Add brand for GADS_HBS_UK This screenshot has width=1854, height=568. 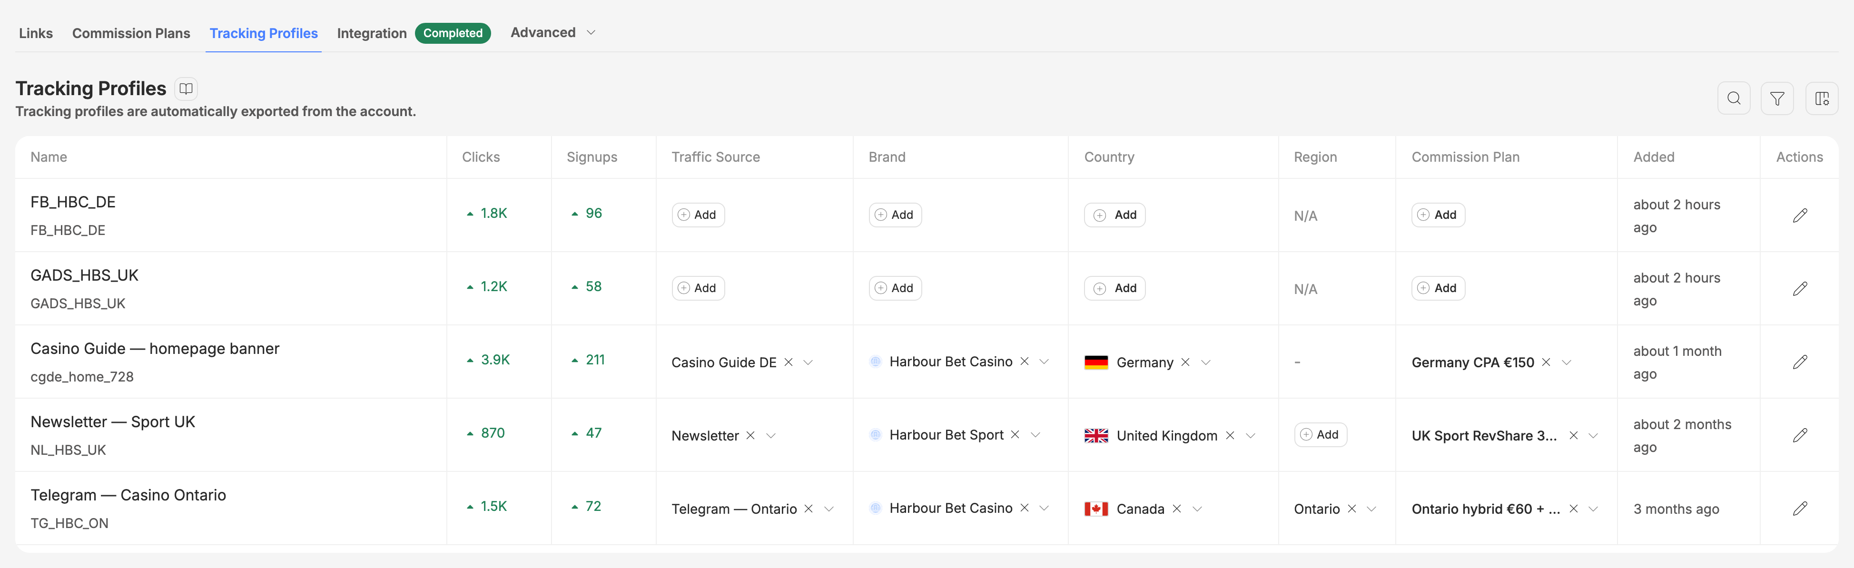click(x=895, y=288)
